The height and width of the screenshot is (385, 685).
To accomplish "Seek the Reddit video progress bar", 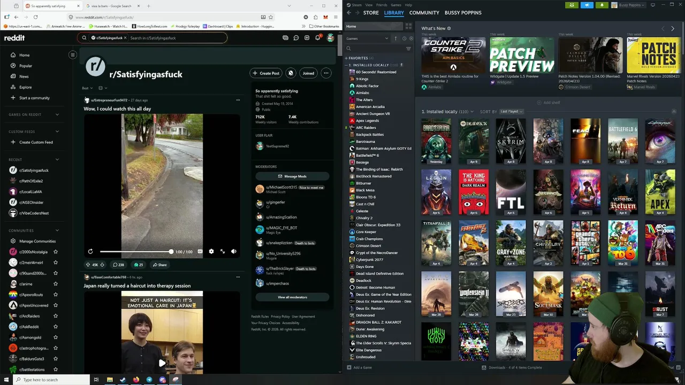I will [136, 251].
